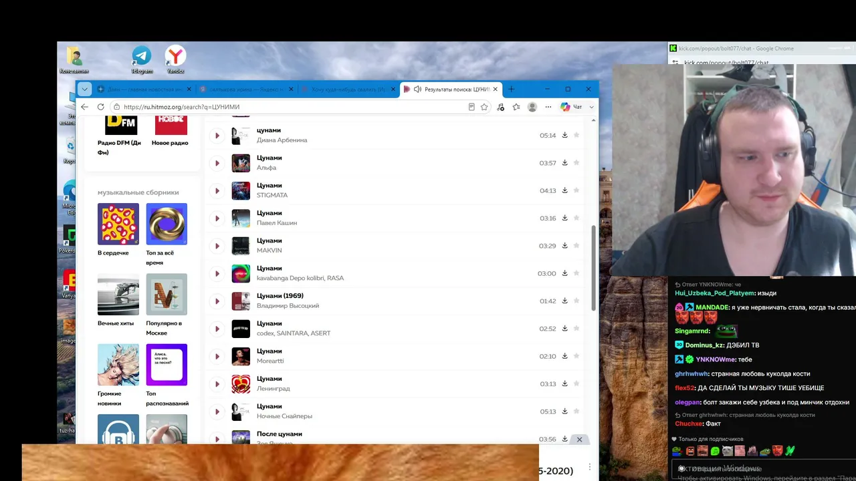Play Цунами by MAKVIN

click(x=217, y=246)
